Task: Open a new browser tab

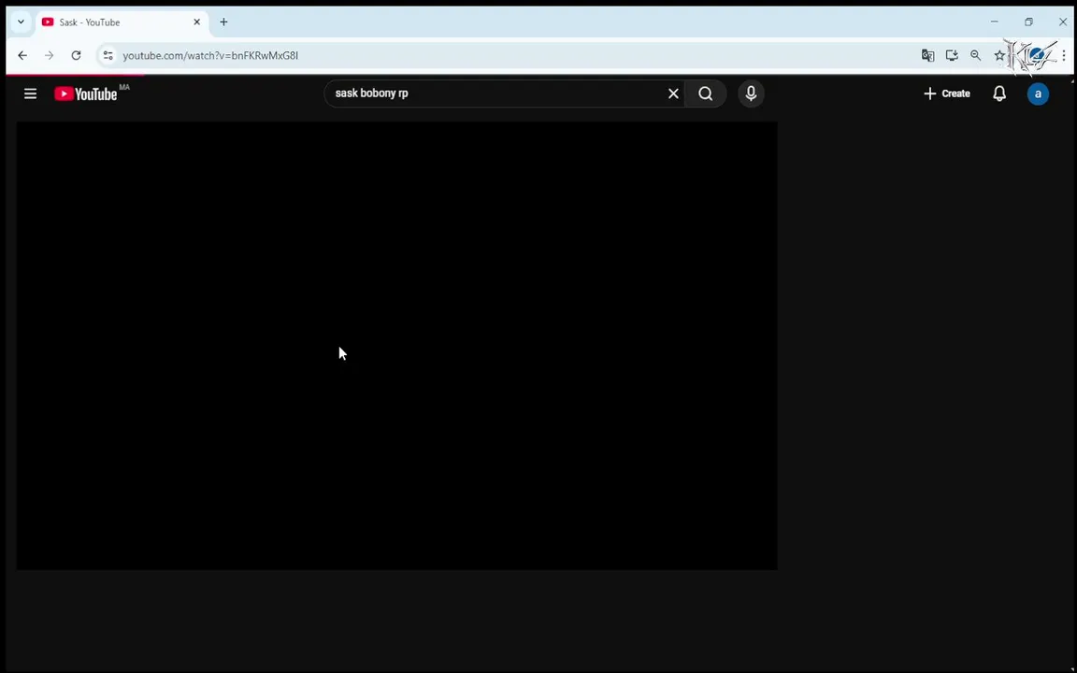Action: click(x=224, y=22)
